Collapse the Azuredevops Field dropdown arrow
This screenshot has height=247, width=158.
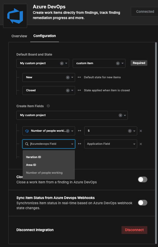[72, 144]
